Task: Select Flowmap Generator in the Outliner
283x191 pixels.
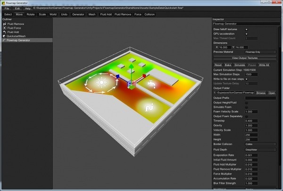Action: (x=27, y=40)
